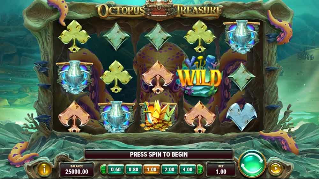319x179 pixels.
Task: Click the silver heart symbol
Action: tap(241, 117)
